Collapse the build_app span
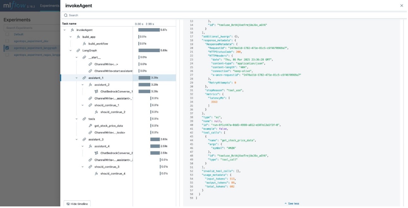This screenshot has height=208, width=408. (x=71, y=37)
